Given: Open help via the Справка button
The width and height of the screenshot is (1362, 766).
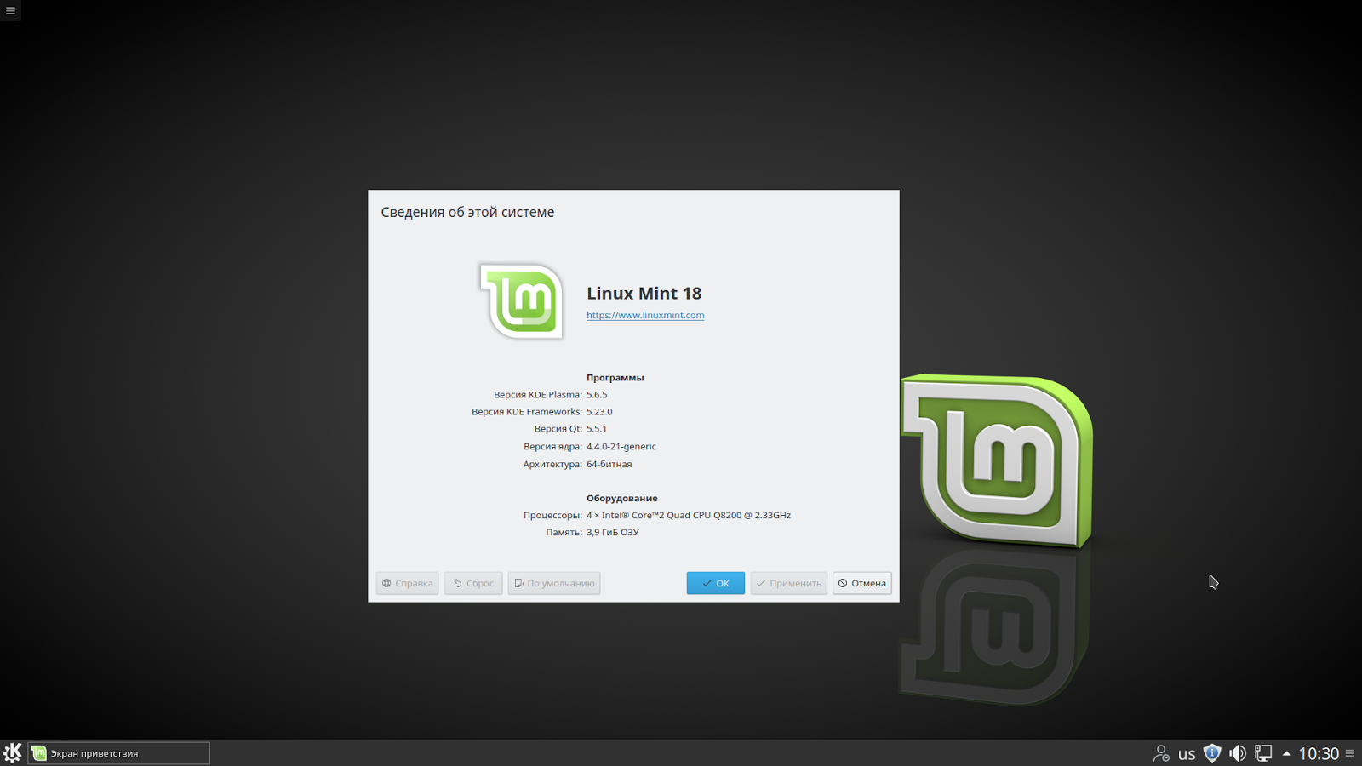Looking at the screenshot, I should tap(407, 583).
